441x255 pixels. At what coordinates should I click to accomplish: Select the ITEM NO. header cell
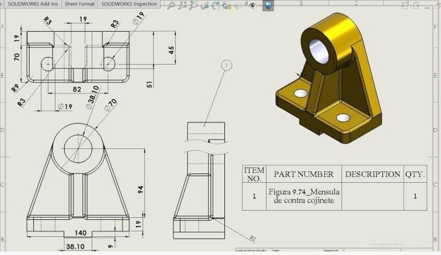pyautogui.click(x=255, y=174)
